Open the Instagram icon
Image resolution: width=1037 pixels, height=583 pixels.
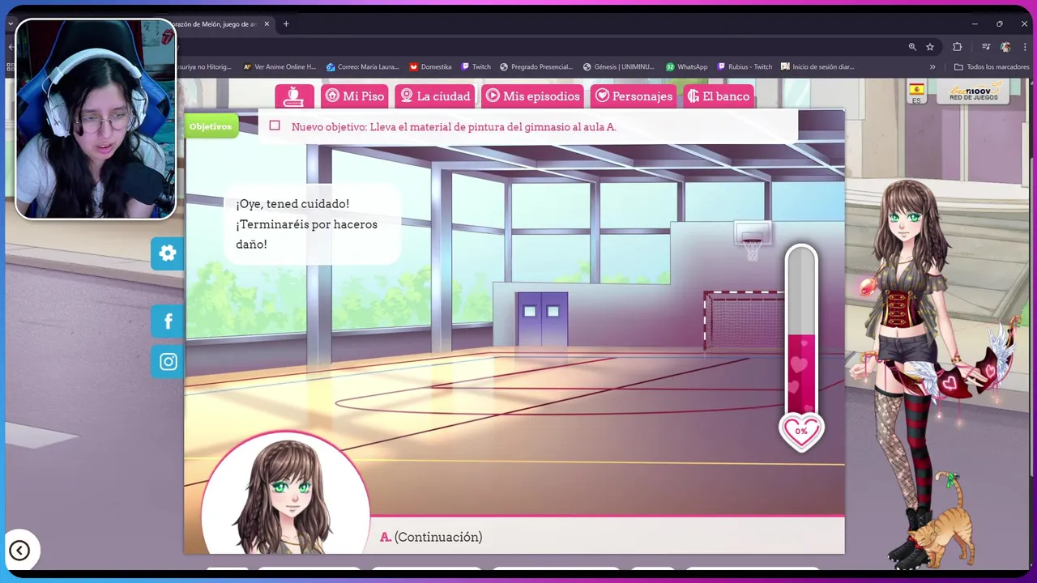tap(168, 362)
